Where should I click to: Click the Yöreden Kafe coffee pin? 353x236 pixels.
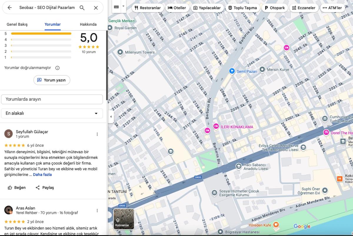[x=276, y=225]
